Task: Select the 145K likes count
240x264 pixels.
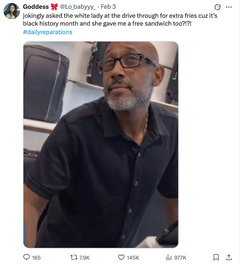Action: pos(133,258)
